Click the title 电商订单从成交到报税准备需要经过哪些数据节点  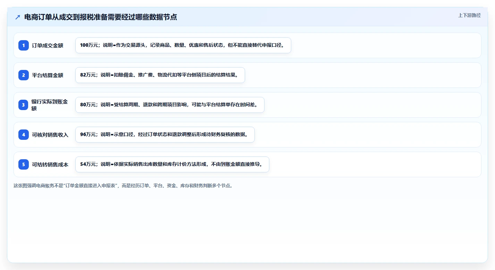(x=101, y=17)
